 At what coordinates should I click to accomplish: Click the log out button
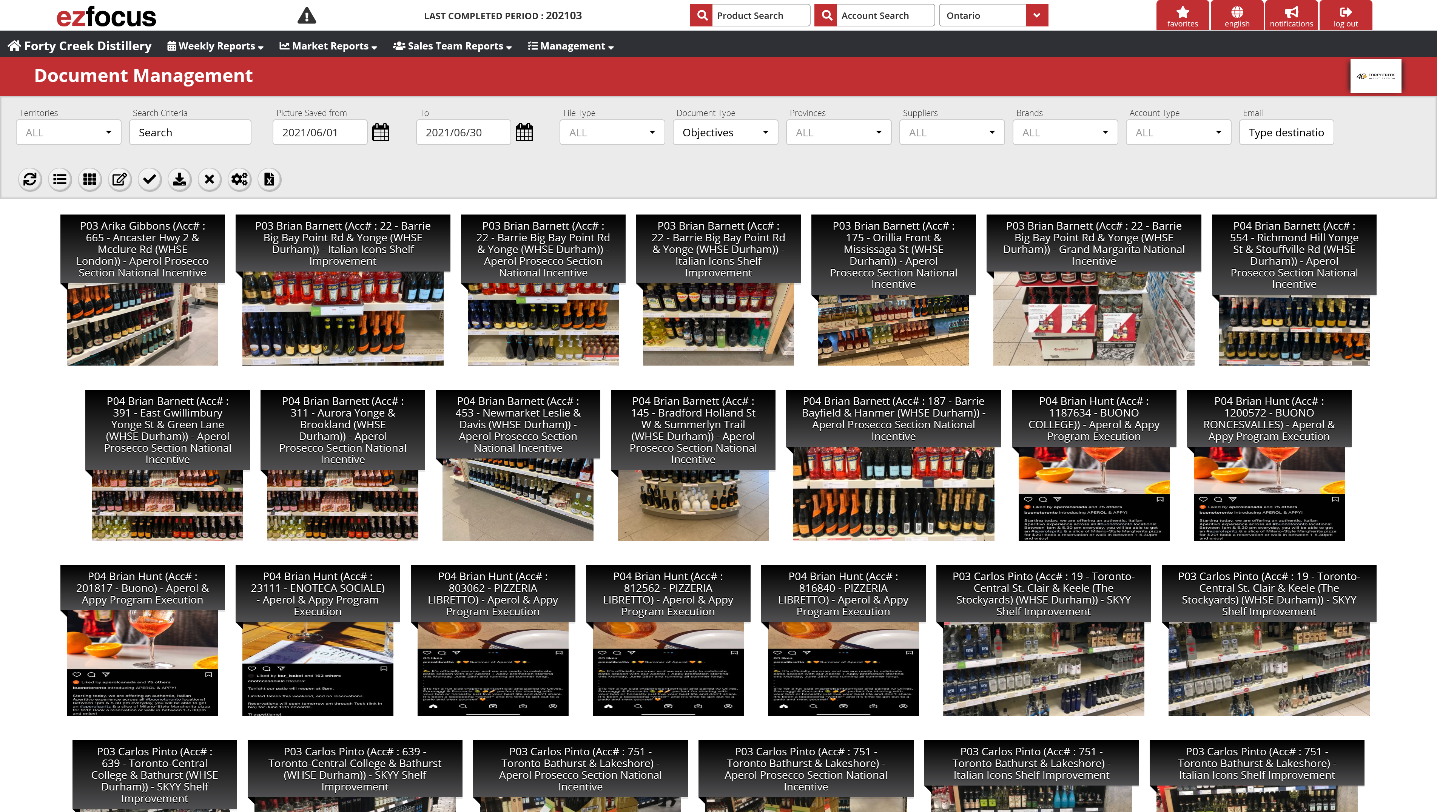click(1346, 15)
